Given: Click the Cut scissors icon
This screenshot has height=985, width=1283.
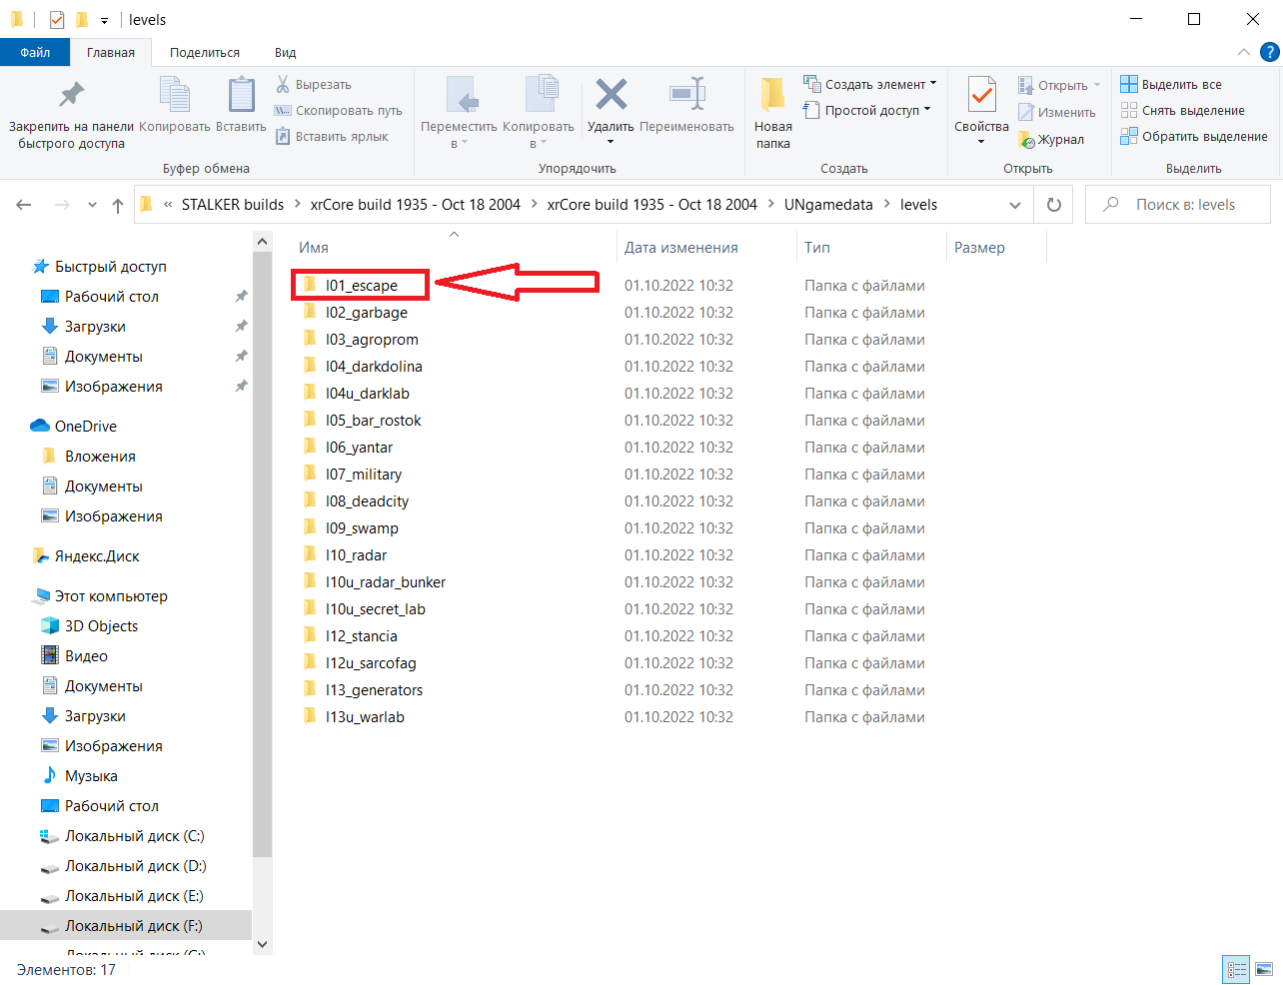Looking at the screenshot, I should 283,84.
